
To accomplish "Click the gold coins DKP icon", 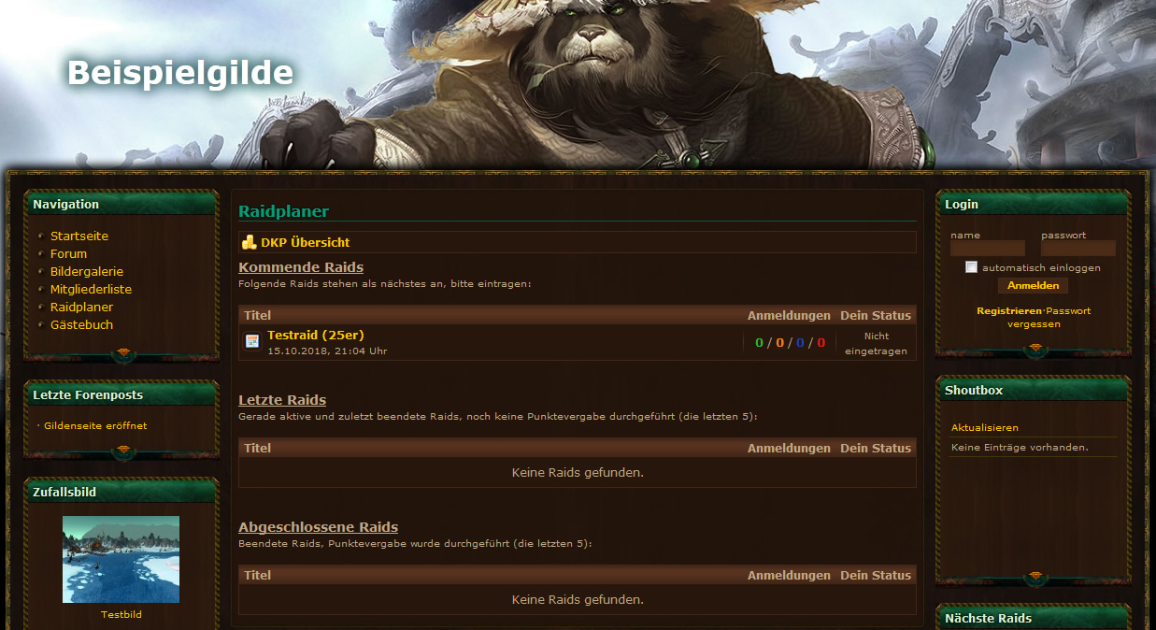I will pyautogui.click(x=250, y=242).
